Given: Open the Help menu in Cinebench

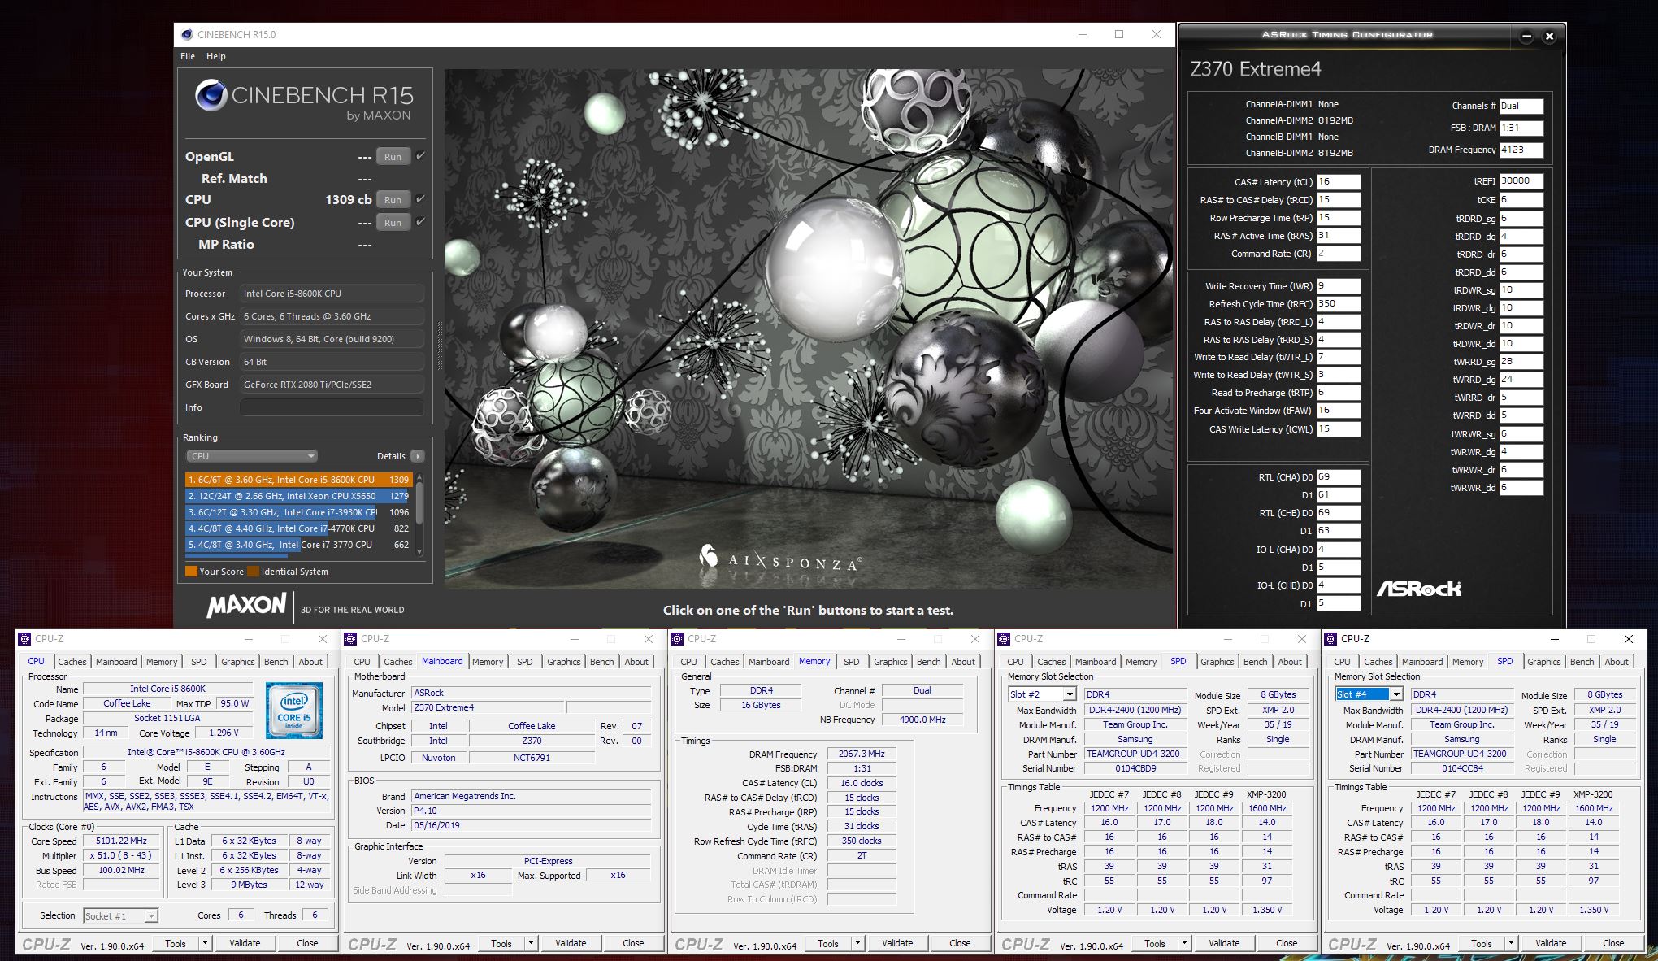Looking at the screenshot, I should point(216,56).
